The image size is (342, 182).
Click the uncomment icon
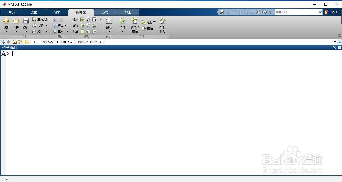[x=88, y=25]
